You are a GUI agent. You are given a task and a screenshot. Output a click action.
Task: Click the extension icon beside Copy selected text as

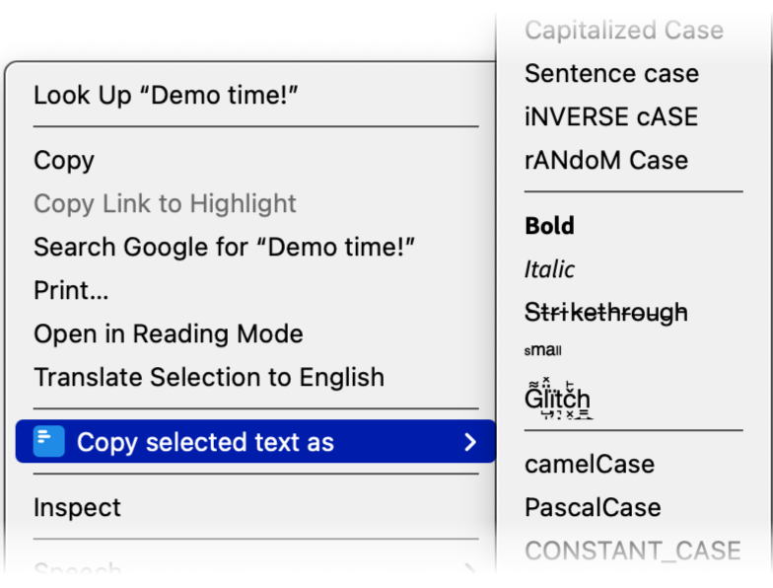pyautogui.click(x=48, y=442)
